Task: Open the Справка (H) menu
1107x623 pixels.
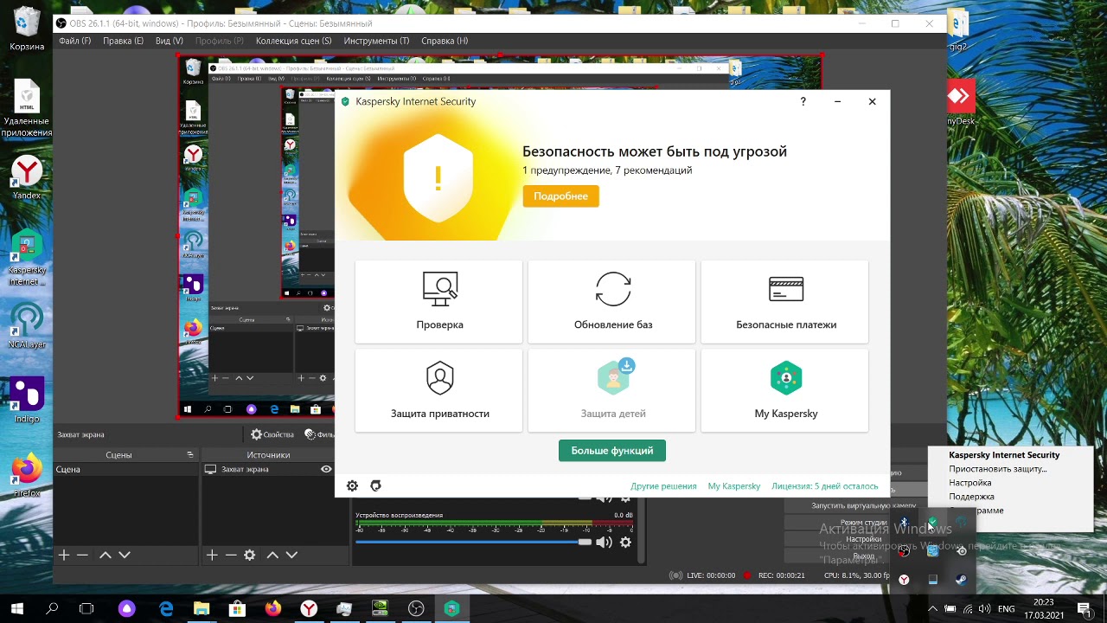Action: (x=445, y=41)
